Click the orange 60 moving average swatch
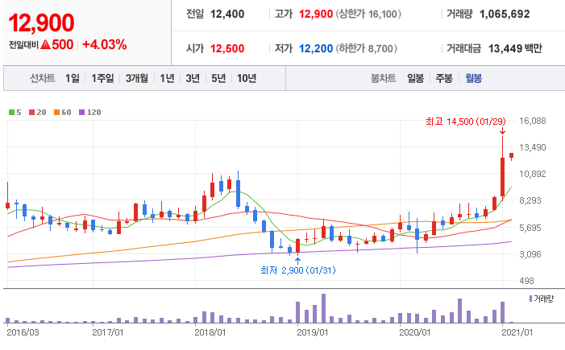The image size is (565, 350). (x=56, y=112)
